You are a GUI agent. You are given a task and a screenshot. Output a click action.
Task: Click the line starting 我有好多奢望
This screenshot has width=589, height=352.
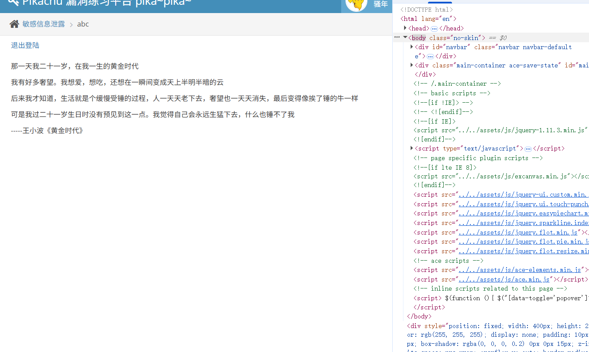click(x=117, y=82)
